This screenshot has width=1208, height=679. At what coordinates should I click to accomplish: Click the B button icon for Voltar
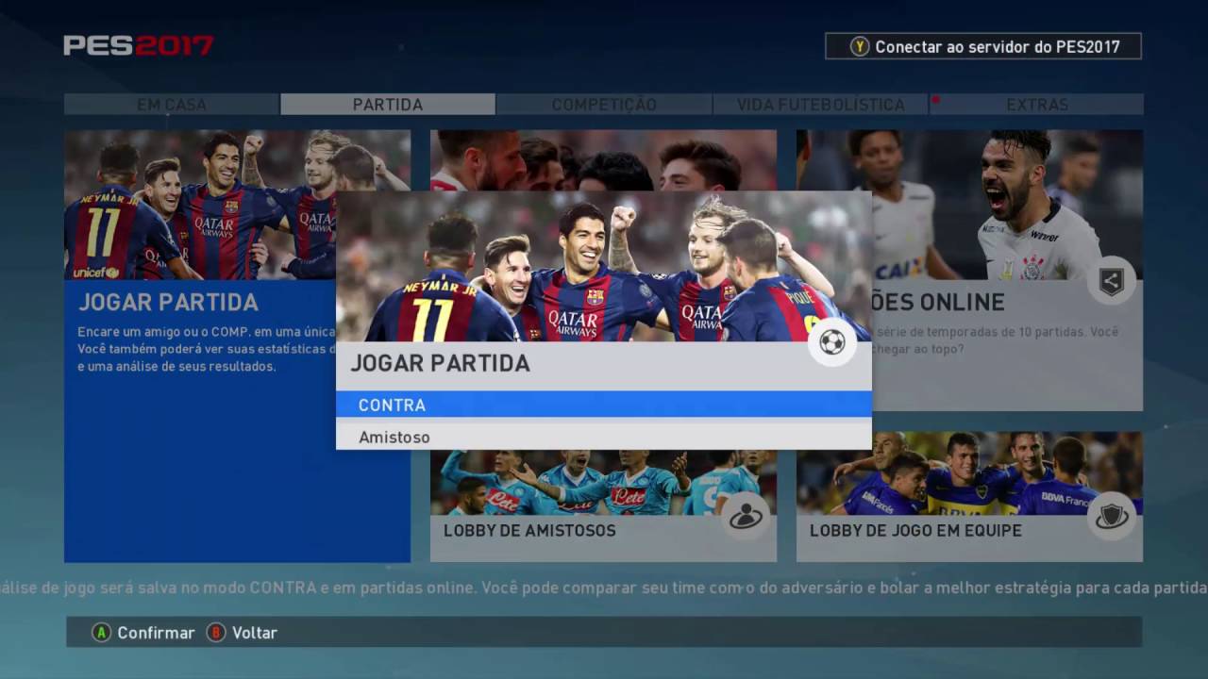click(x=216, y=633)
